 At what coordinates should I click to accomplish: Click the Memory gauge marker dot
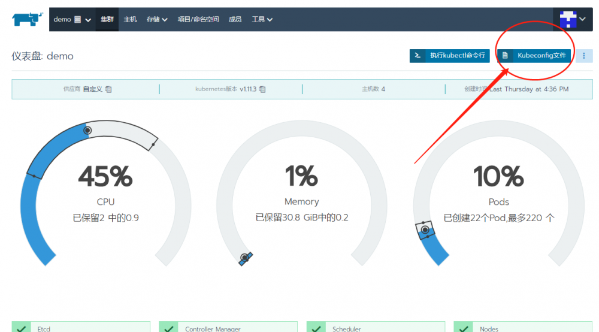[x=244, y=258]
